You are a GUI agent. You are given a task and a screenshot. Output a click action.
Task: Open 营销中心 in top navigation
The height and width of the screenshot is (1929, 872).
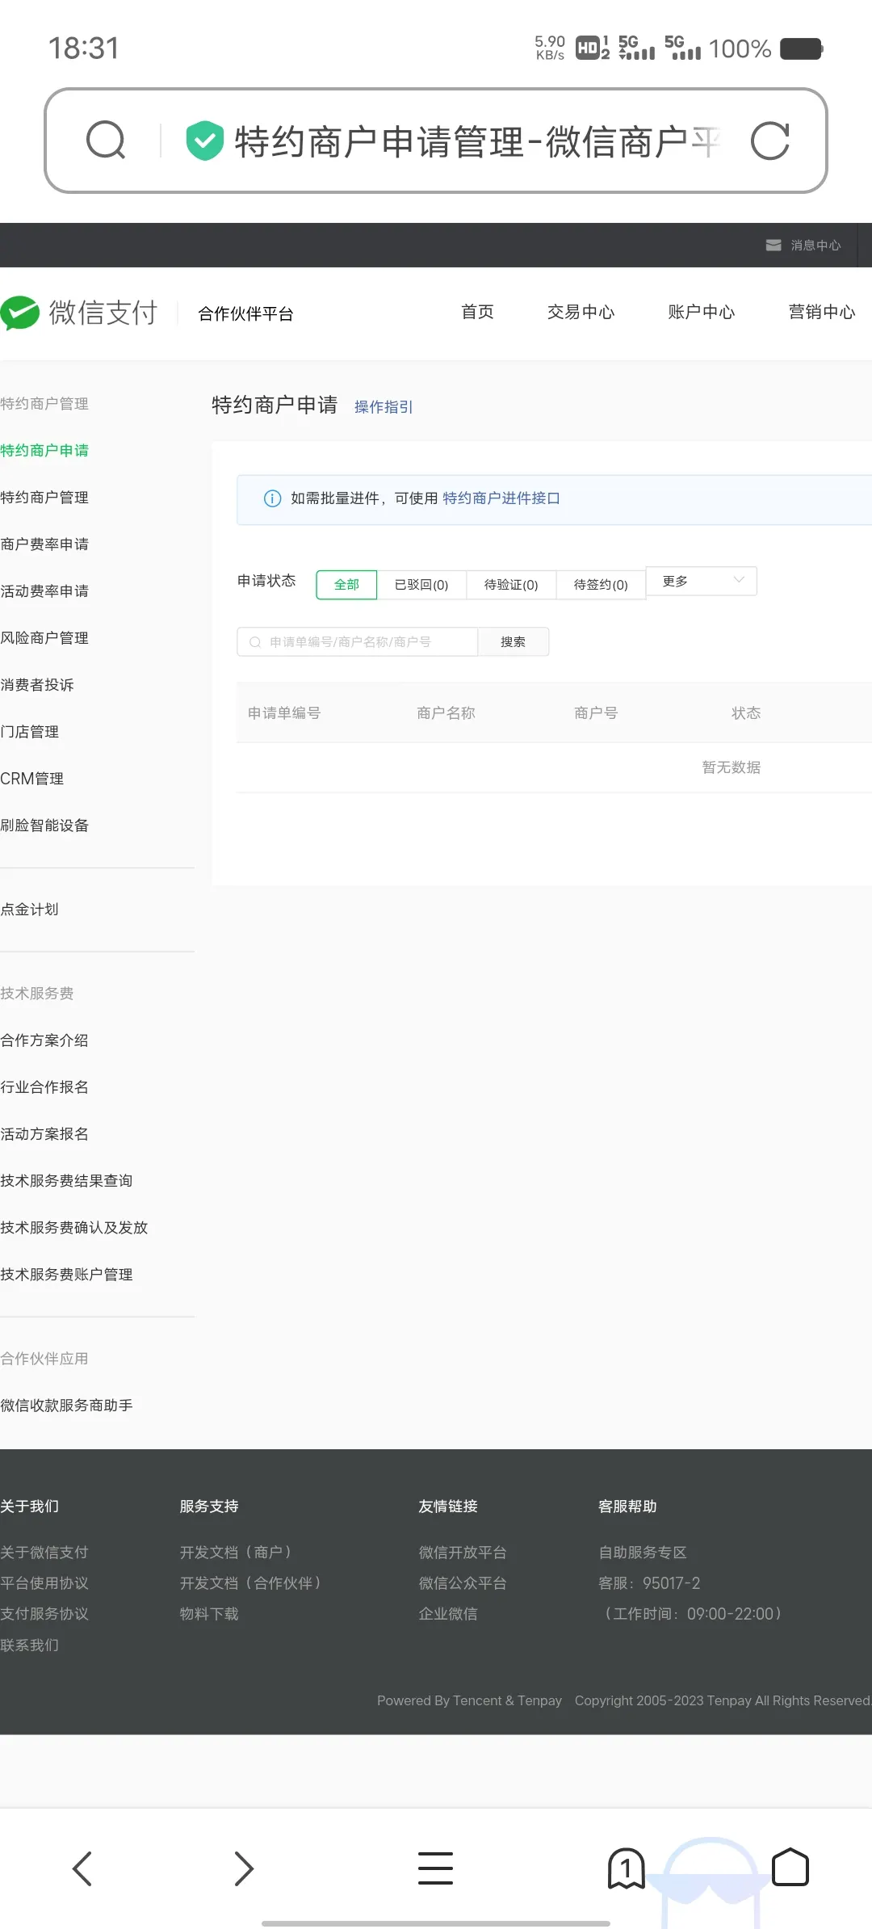821,312
